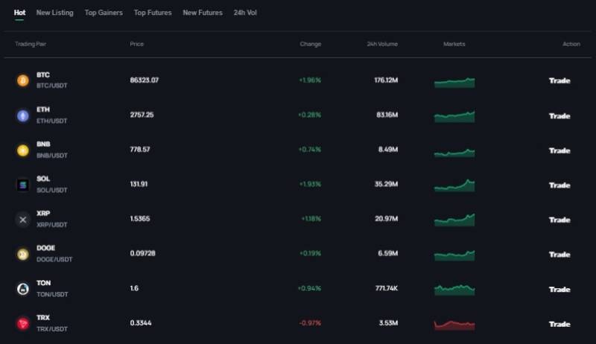This screenshot has height=344, width=596.
Task: Open the SOL market sparkline chart
Action: 454,185
